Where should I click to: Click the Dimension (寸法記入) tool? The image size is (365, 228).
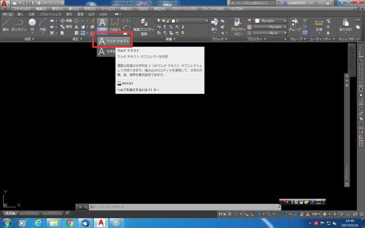tap(115, 25)
